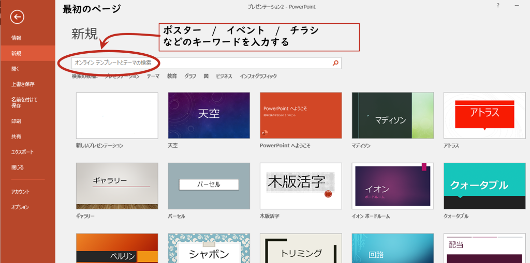
Task: Pick the アトラス red template
Action: pos(484,115)
